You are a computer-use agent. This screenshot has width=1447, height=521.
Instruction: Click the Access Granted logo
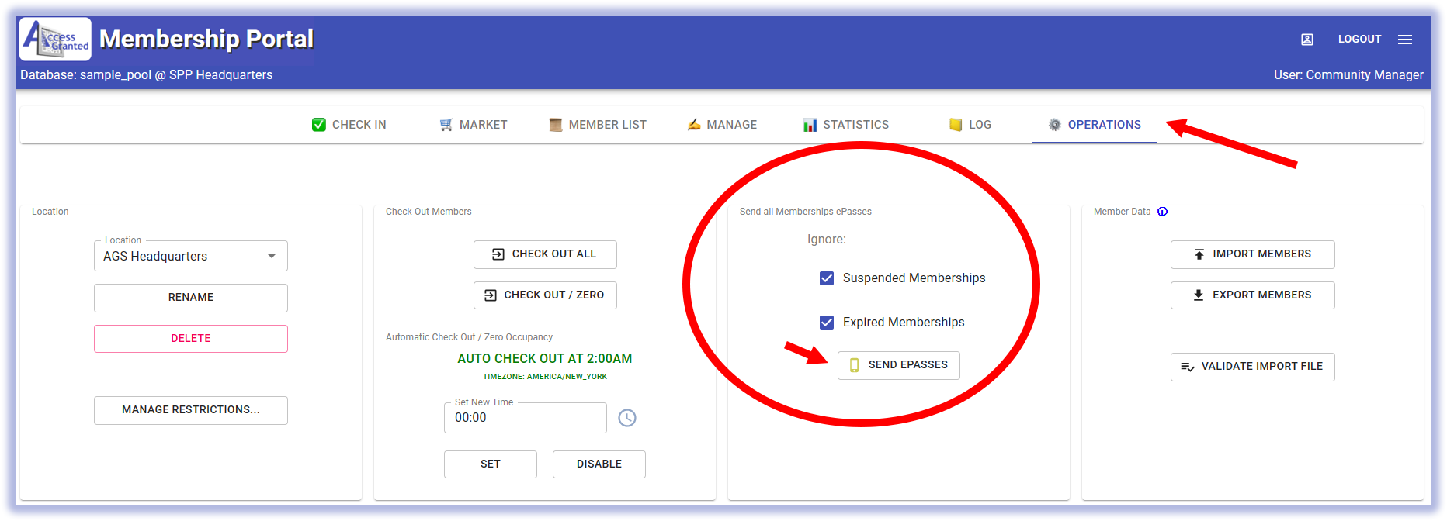point(55,40)
